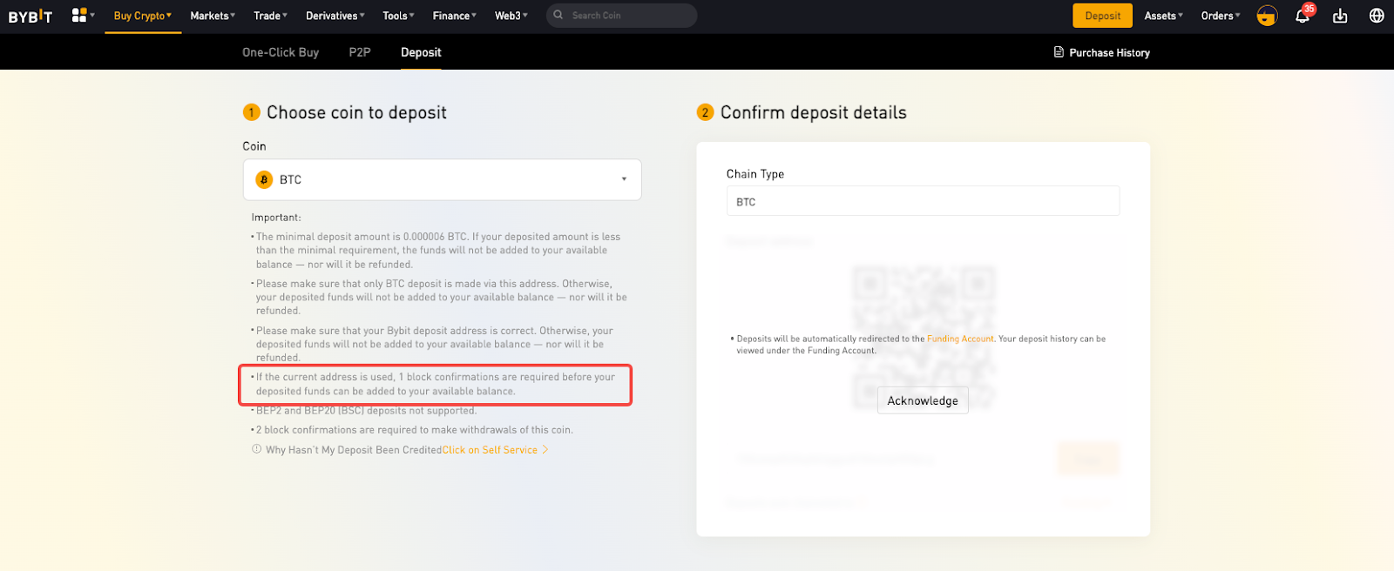This screenshot has height=571, width=1394.
Task: Open the notifications bell
Action: 1303,16
